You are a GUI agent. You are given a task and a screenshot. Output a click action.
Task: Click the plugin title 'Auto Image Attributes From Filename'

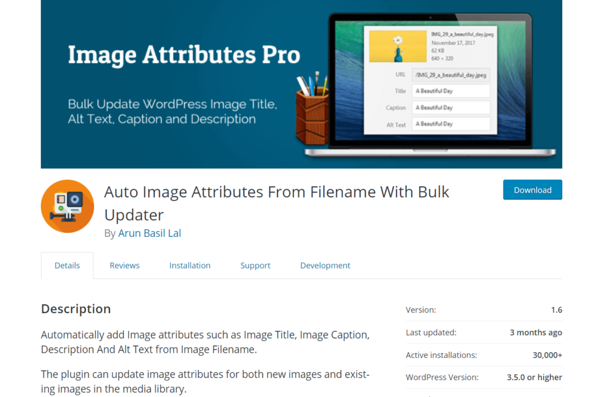coord(276,203)
